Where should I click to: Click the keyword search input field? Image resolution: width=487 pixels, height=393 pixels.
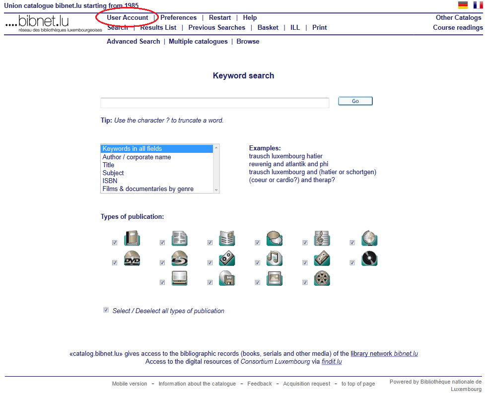(x=214, y=103)
